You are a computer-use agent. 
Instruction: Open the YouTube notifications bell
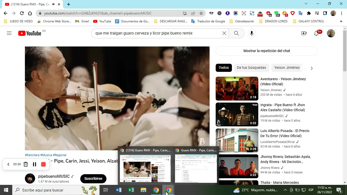[316, 33]
